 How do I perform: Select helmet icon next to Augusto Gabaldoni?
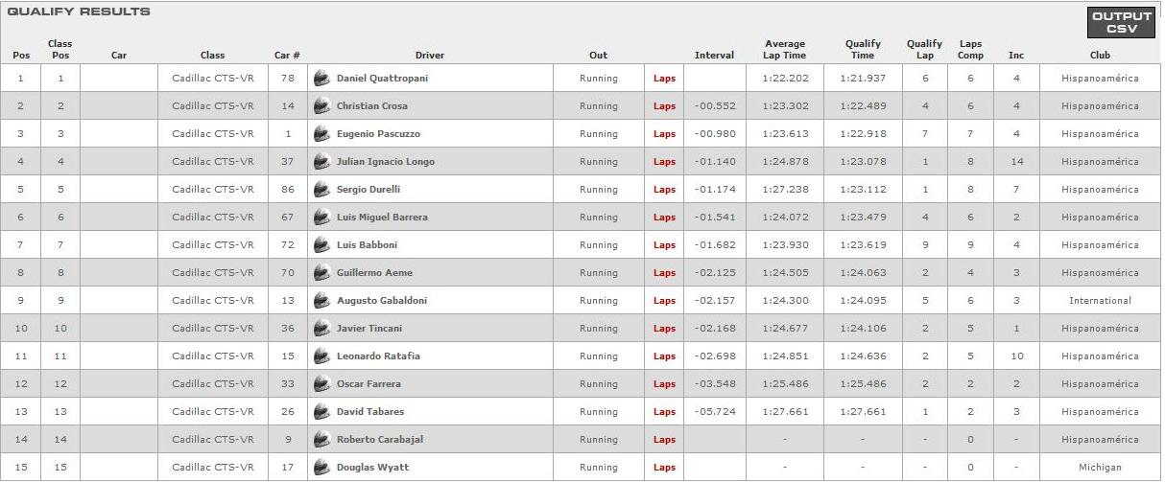(x=321, y=301)
